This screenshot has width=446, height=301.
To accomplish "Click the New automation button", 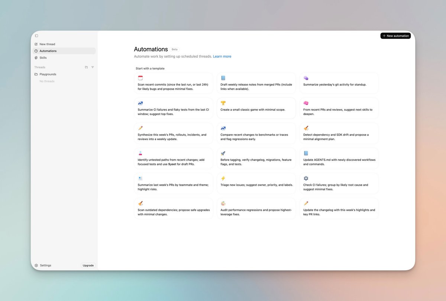I will (395, 36).
